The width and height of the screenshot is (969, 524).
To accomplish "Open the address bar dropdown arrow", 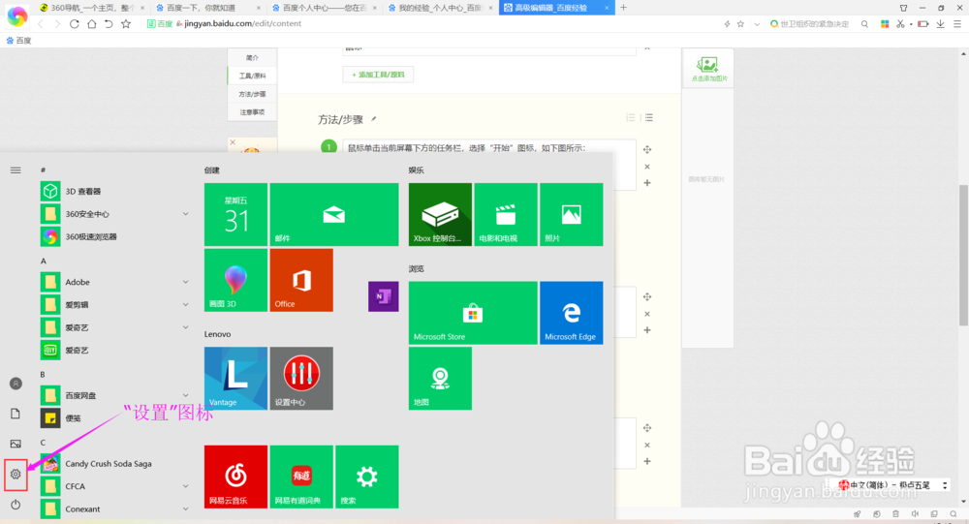I will point(757,24).
